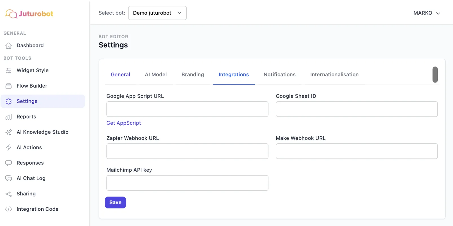Open the Sharing page
The width and height of the screenshot is (453, 226).
[x=43, y=194]
